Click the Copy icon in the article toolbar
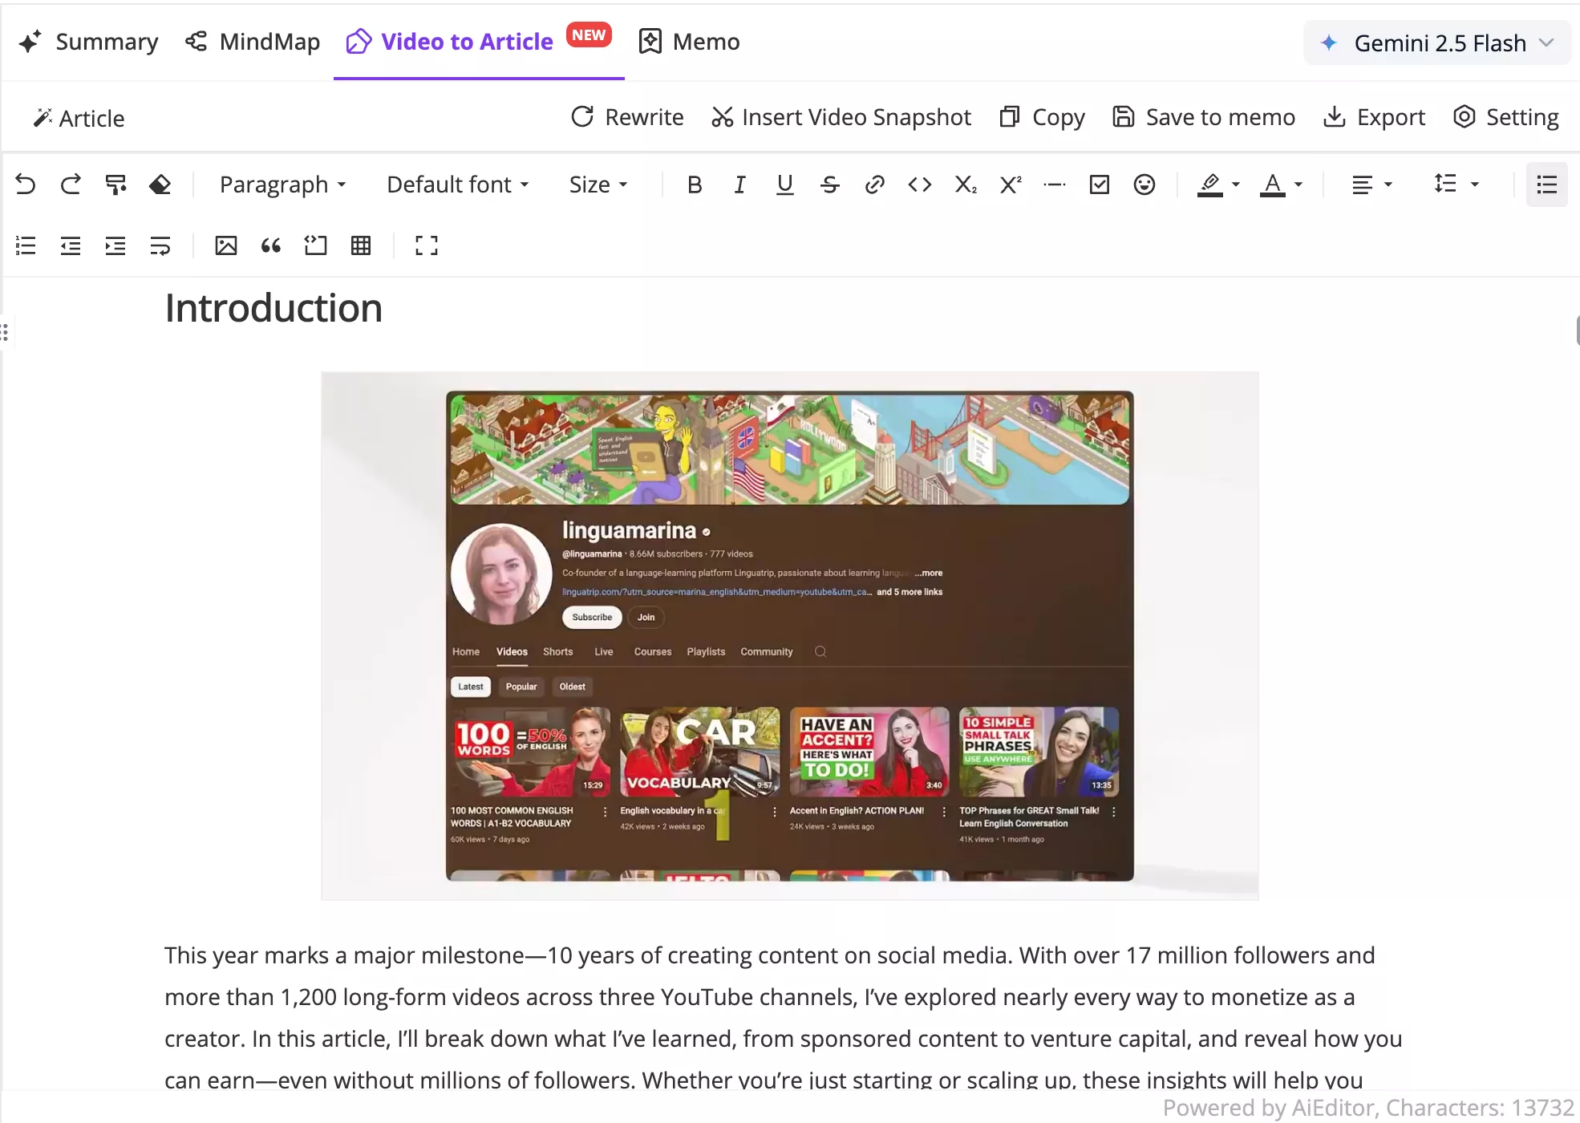This screenshot has width=1580, height=1123. tap(1010, 117)
